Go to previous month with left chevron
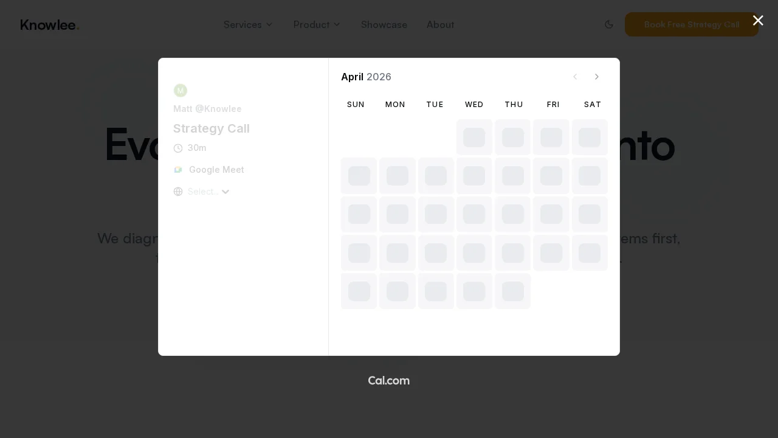 pos(575,77)
